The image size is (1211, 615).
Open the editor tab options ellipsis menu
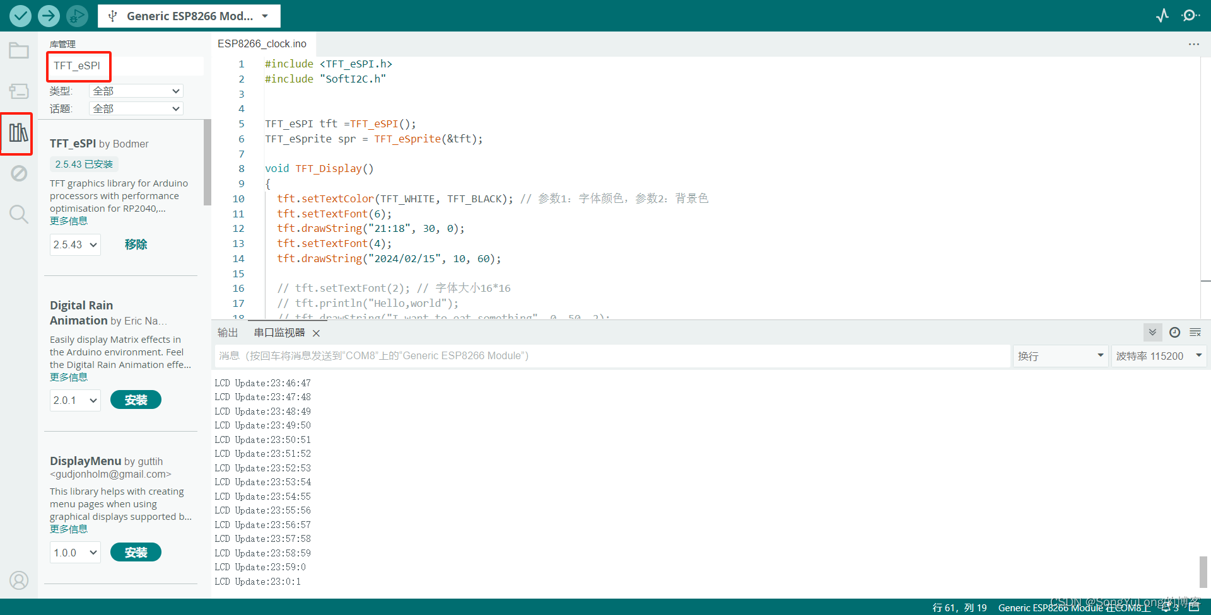[x=1193, y=44]
